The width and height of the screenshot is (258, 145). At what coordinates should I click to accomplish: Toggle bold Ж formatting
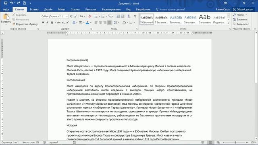tap(43, 23)
